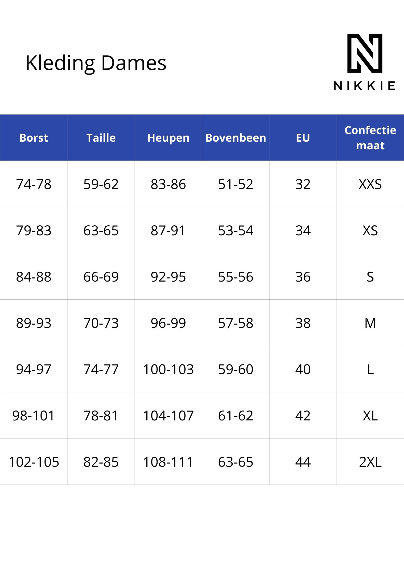Select the Taille column header
The width and height of the screenshot is (404, 571).
tap(101, 138)
